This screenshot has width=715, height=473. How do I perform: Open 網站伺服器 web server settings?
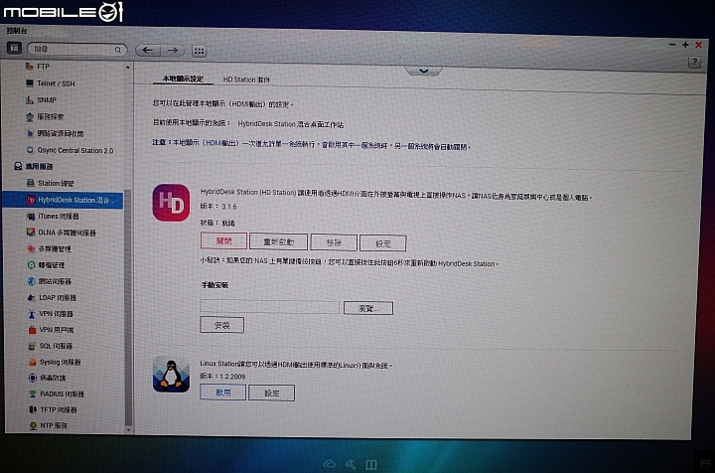coord(50,281)
